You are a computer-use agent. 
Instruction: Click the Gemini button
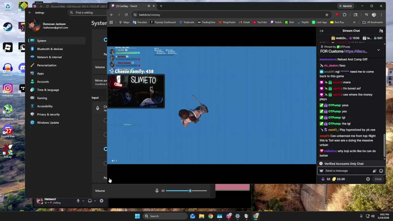[x=345, y=6]
